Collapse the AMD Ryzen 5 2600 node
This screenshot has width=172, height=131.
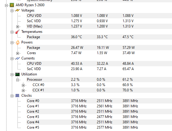point(6,5)
